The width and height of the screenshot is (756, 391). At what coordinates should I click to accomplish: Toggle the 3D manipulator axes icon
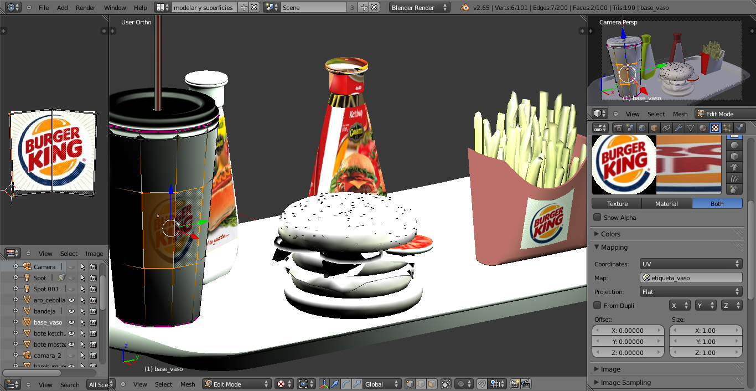324,384
